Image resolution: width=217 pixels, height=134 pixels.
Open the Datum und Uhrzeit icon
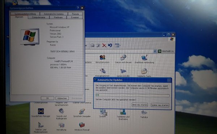point(123,59)
